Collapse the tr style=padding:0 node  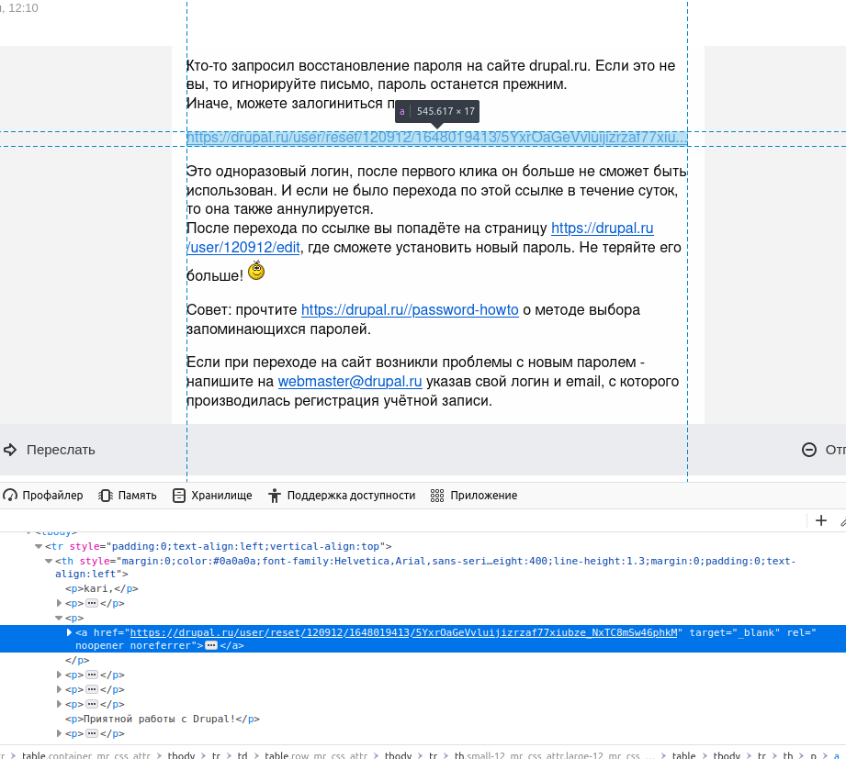39,547
